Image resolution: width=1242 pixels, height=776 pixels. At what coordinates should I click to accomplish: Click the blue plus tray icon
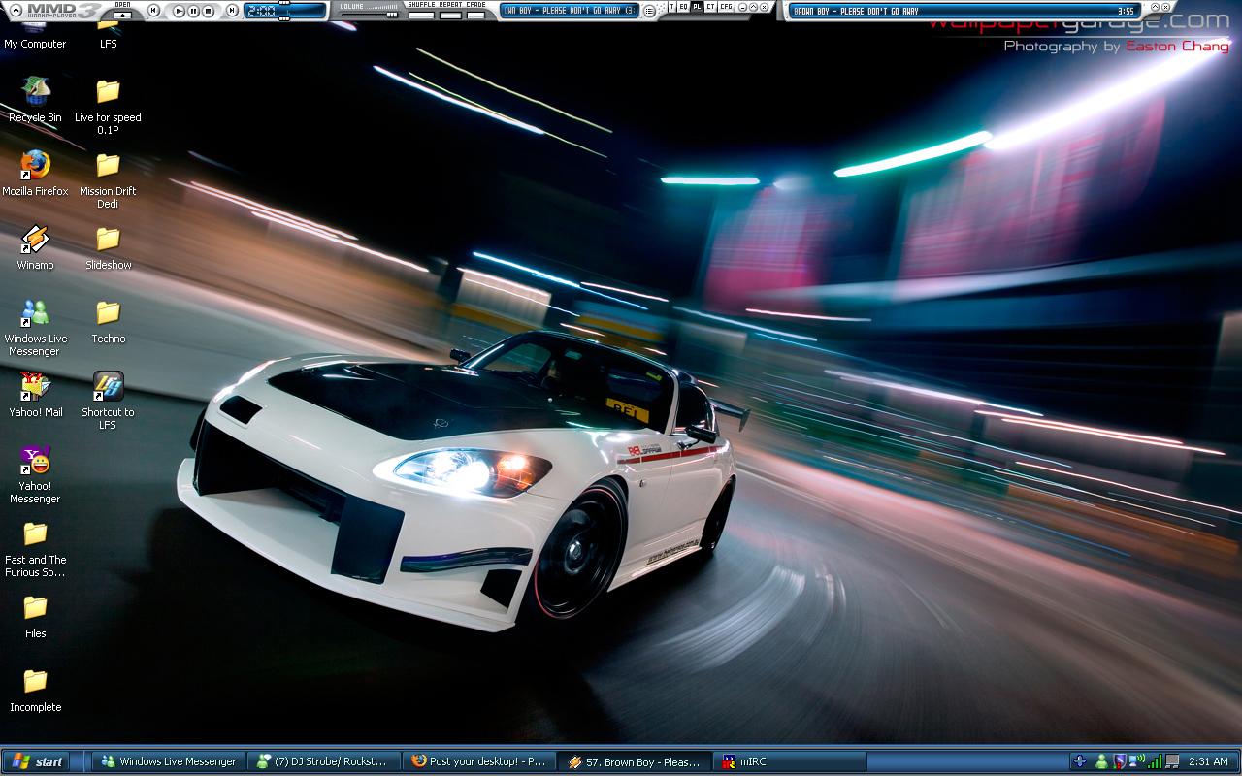coord(1080,761)
